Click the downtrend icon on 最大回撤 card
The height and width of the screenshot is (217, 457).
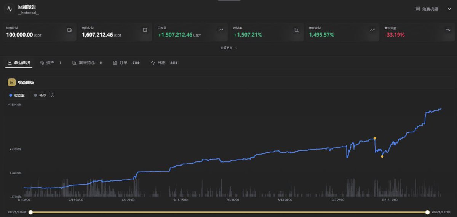pyautogui.click(x=448, y=30)
